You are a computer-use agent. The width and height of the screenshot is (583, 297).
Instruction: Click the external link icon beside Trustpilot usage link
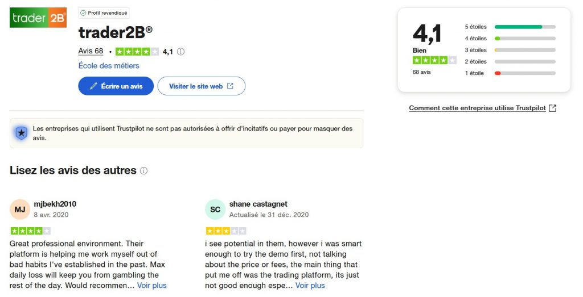click(552, 108)
